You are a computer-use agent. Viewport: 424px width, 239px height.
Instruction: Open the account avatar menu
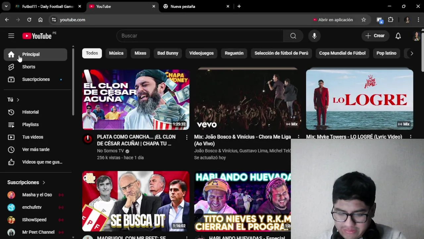416,36
